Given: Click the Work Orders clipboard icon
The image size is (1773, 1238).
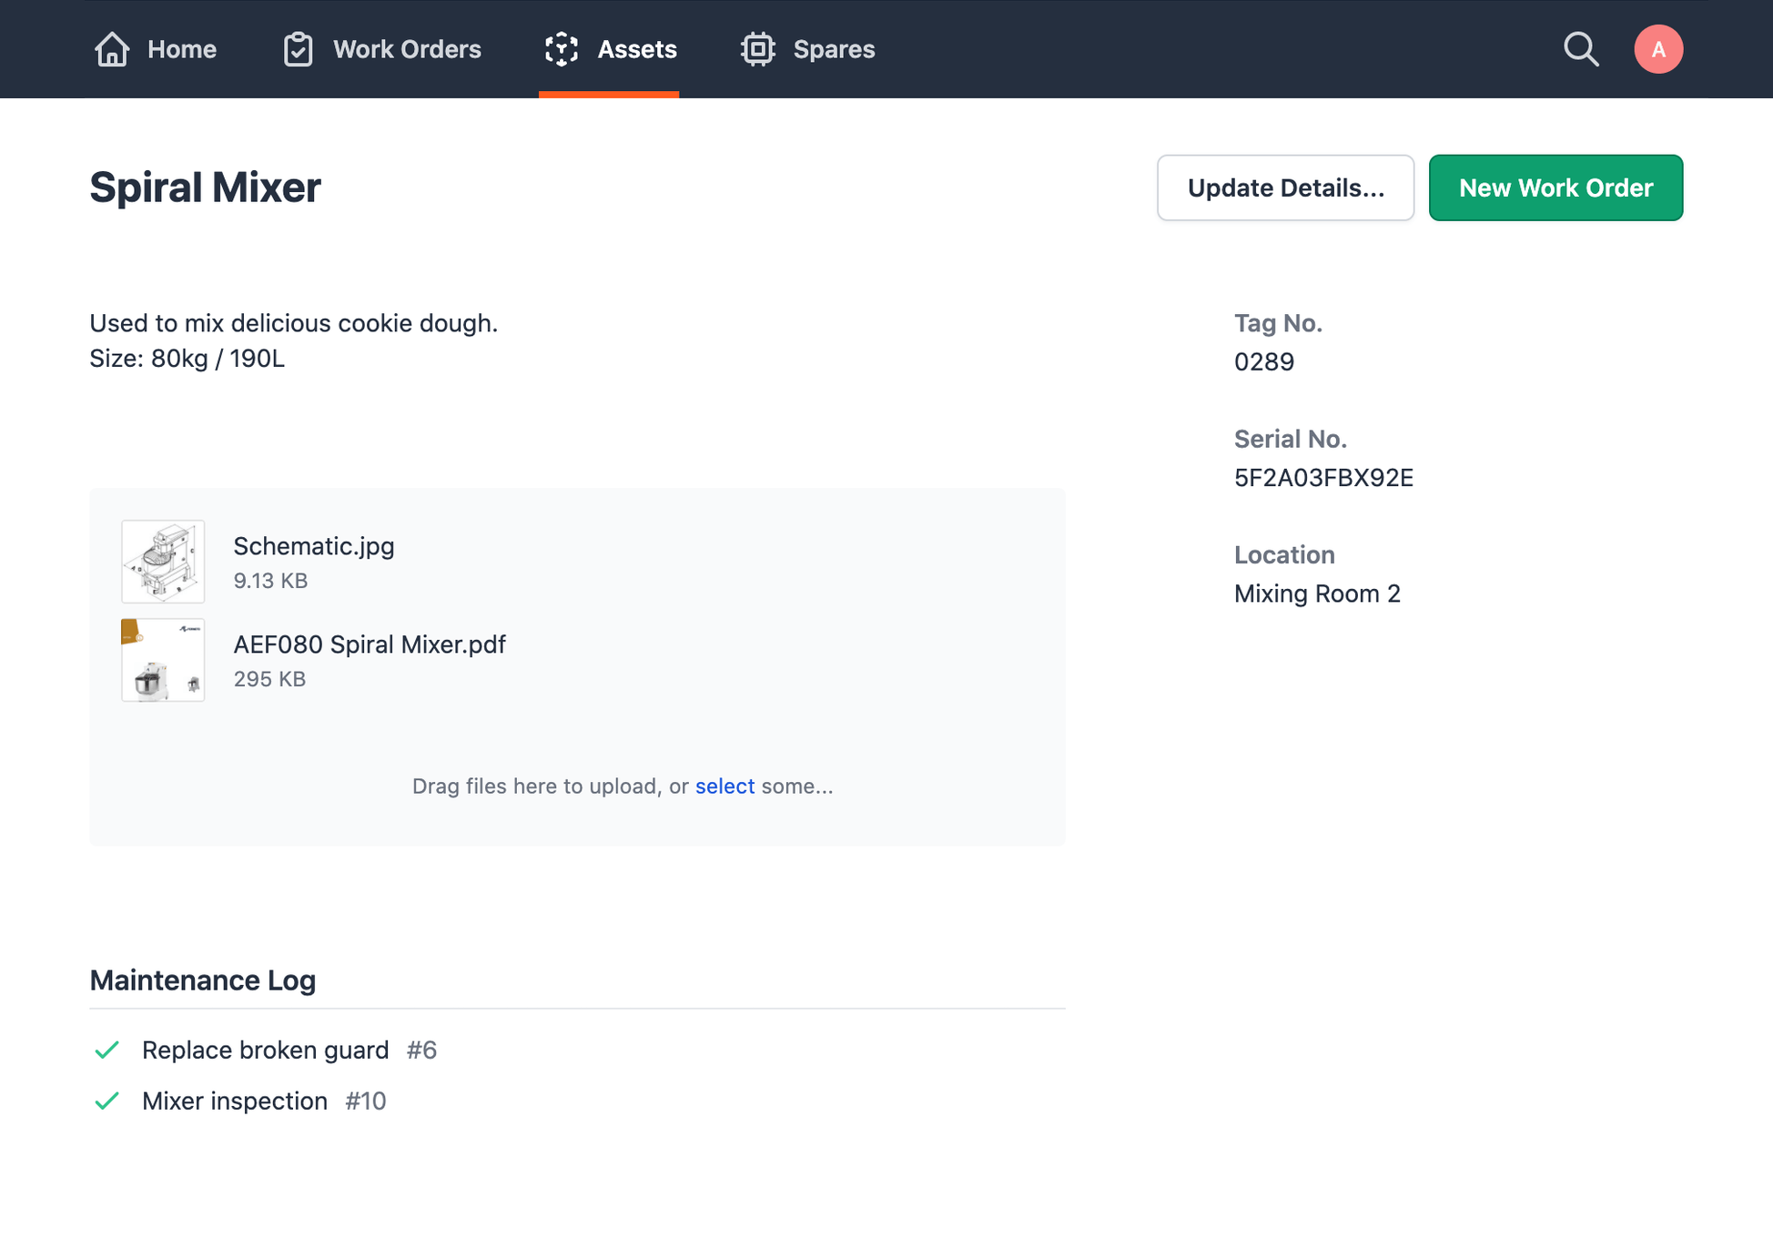Looking at the screenshot, I should pos(298,49).
